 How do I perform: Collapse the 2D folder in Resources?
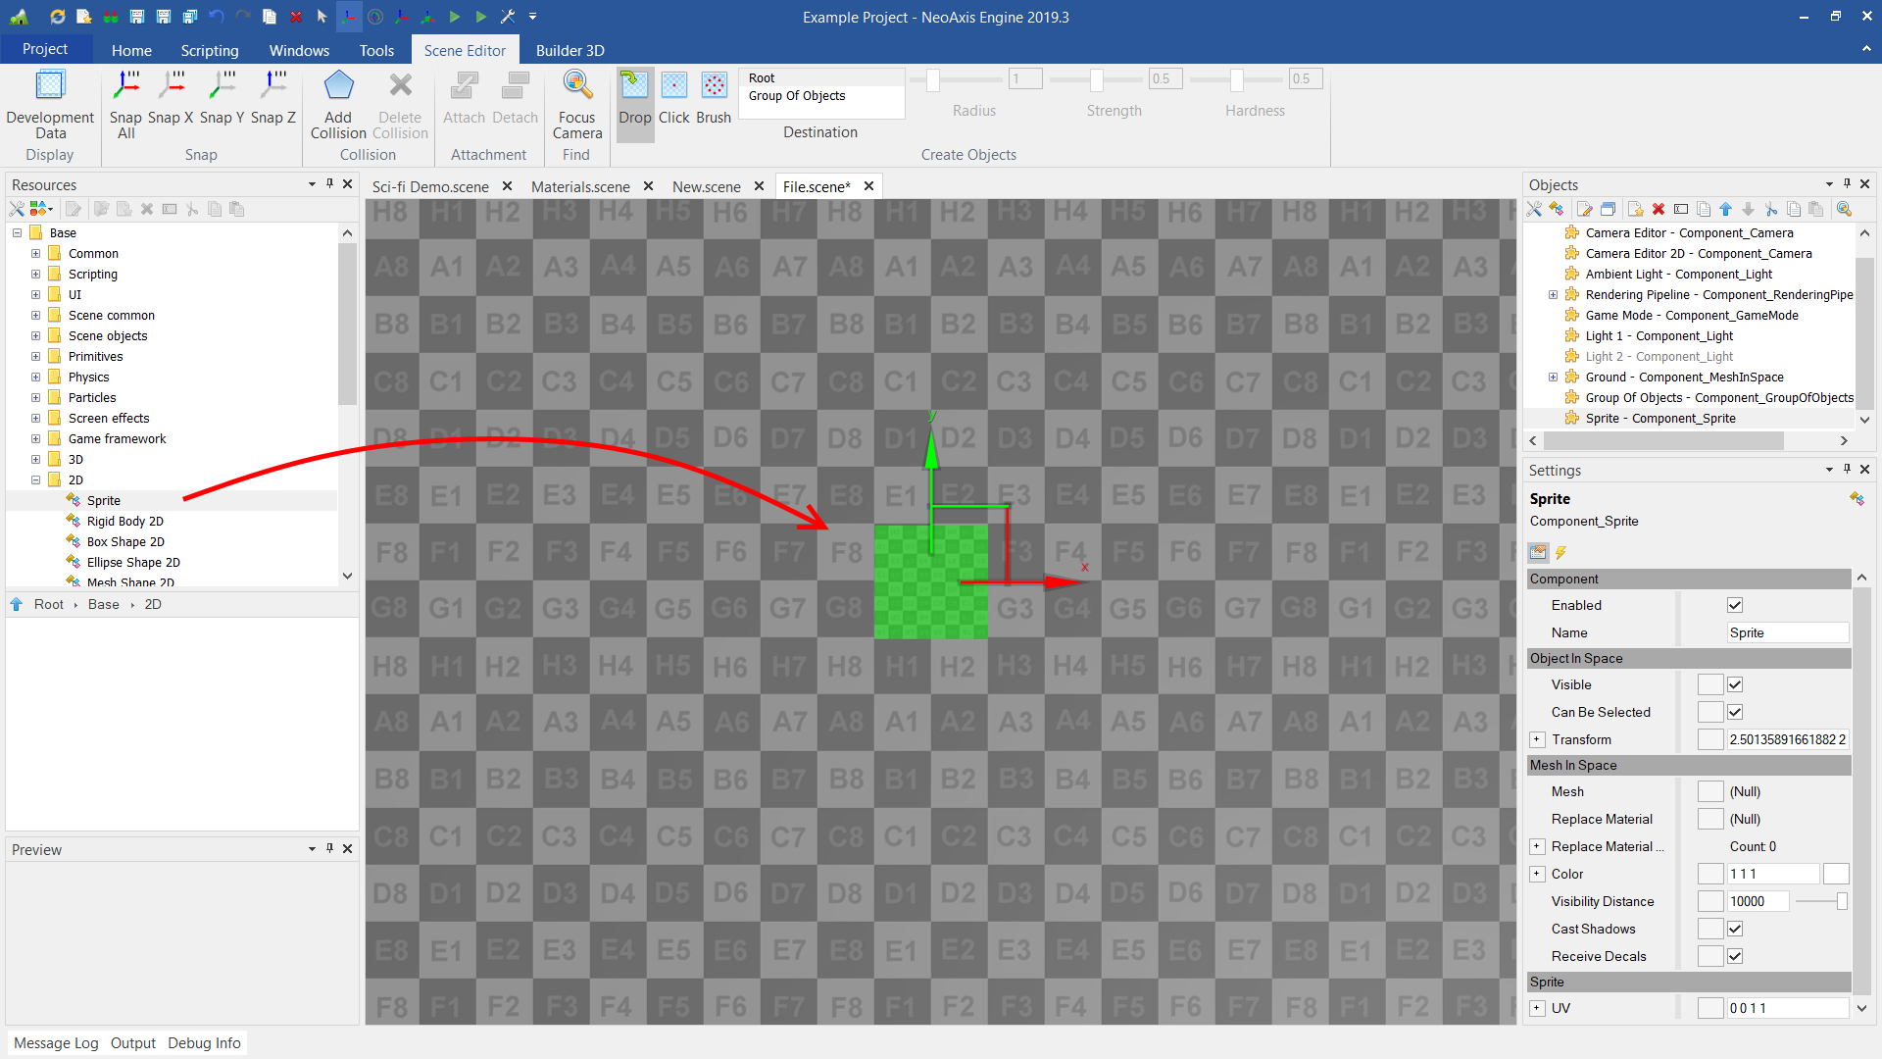(36, 479)
